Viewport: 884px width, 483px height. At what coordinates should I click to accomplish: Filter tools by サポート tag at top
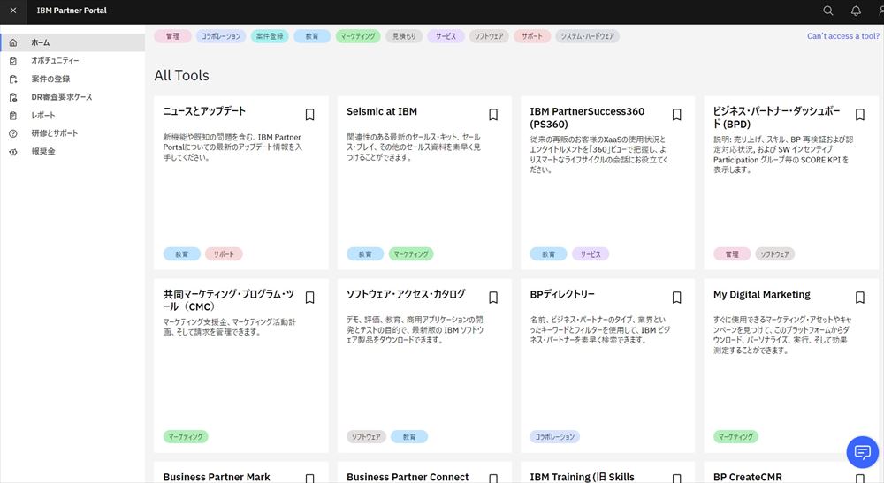[x=532, y=36]
